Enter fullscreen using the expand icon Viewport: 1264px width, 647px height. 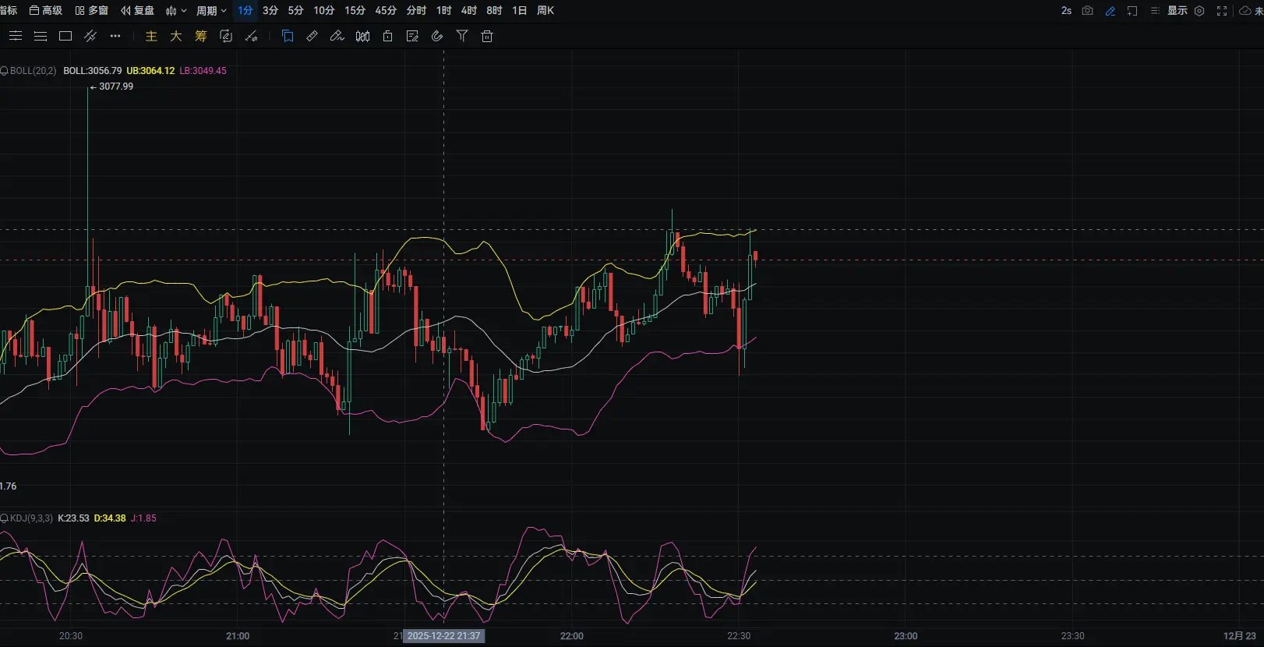[x=1222, y=11]
